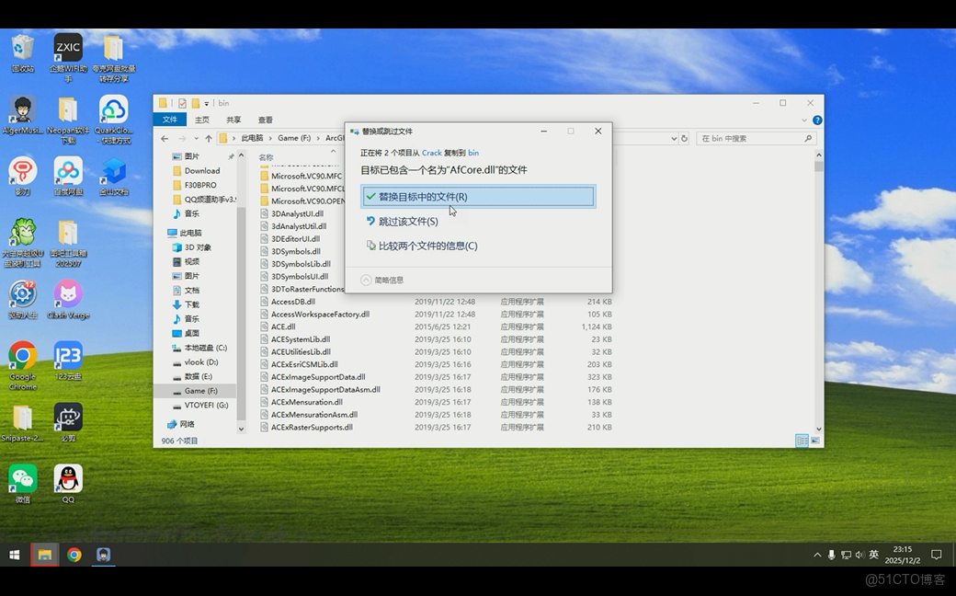
Task: Click the back navigation arrow in Explorer
Action: [x=164, y=138]
